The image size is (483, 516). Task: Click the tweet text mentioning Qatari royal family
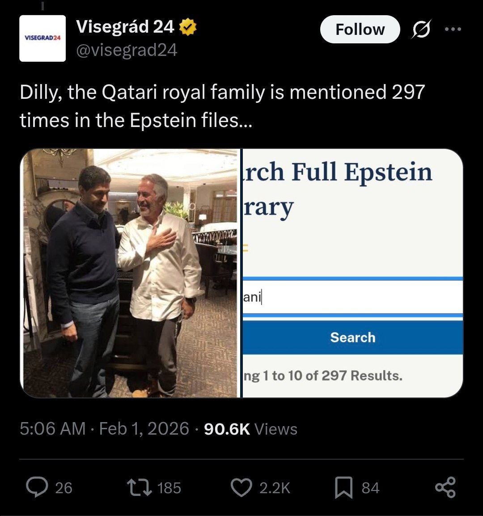click(222, 106)
